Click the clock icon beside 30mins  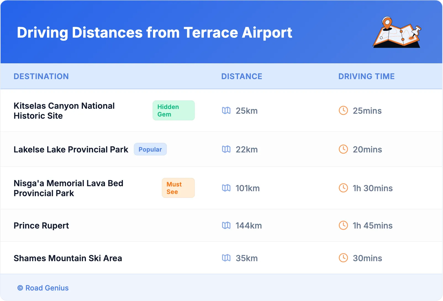(343, 258)
